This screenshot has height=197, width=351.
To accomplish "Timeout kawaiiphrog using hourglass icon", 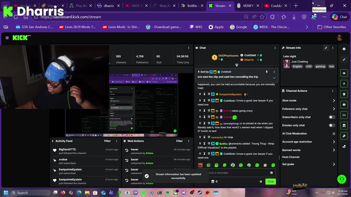I will point(204,123).
